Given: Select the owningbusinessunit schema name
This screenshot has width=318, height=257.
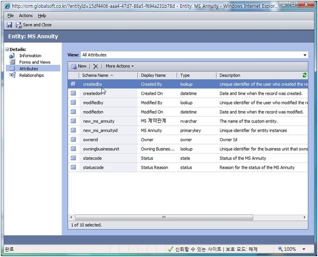Looking at the screenshot, I should (101, 149).
